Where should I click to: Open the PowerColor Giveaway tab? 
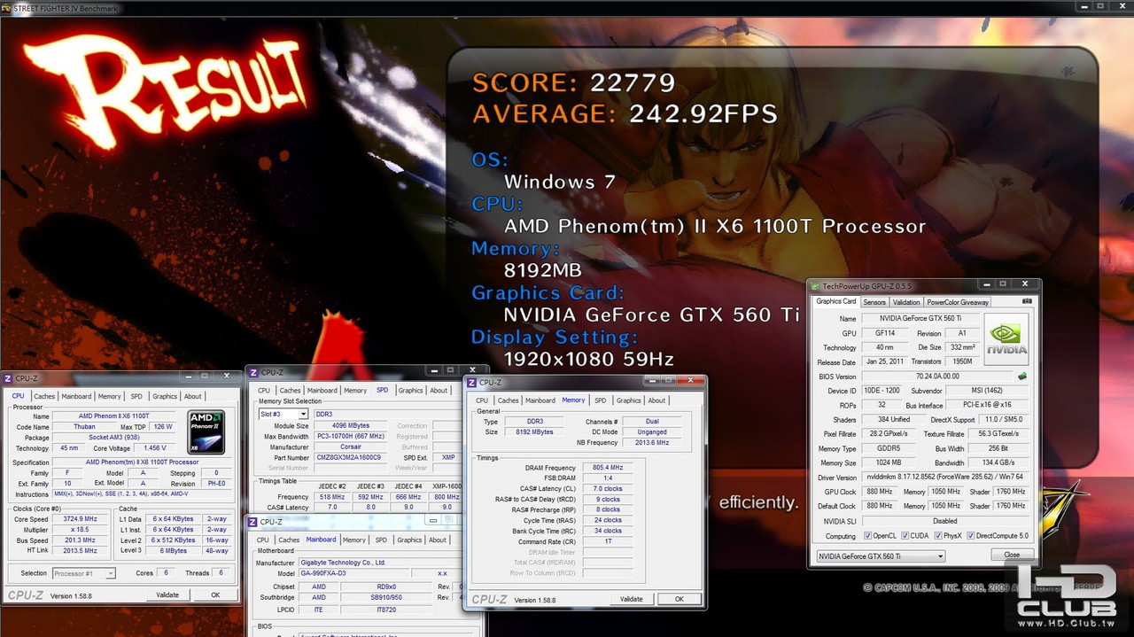[x=958, y=302]
